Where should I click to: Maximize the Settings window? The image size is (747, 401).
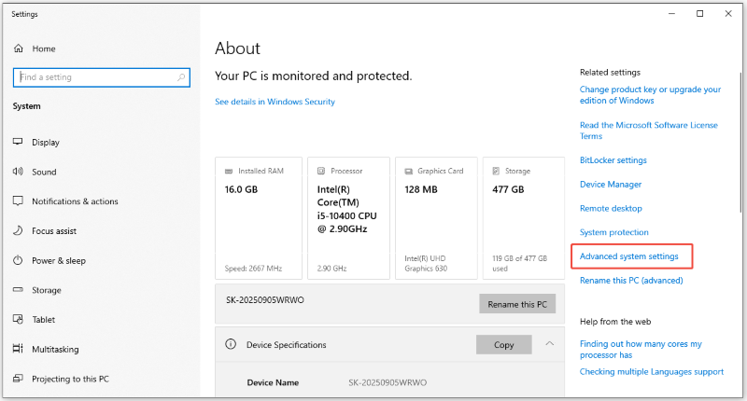(699, 14)
